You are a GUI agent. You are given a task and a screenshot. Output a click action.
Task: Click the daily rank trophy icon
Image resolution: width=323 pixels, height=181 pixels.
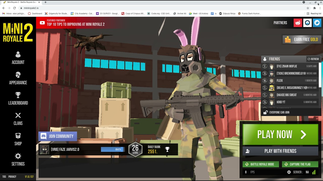click(167, 149)
